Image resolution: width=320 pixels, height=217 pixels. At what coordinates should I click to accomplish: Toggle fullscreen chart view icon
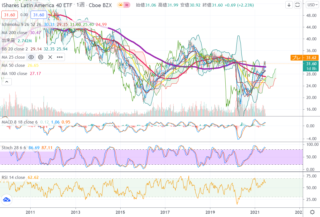(x=298, y=5)
